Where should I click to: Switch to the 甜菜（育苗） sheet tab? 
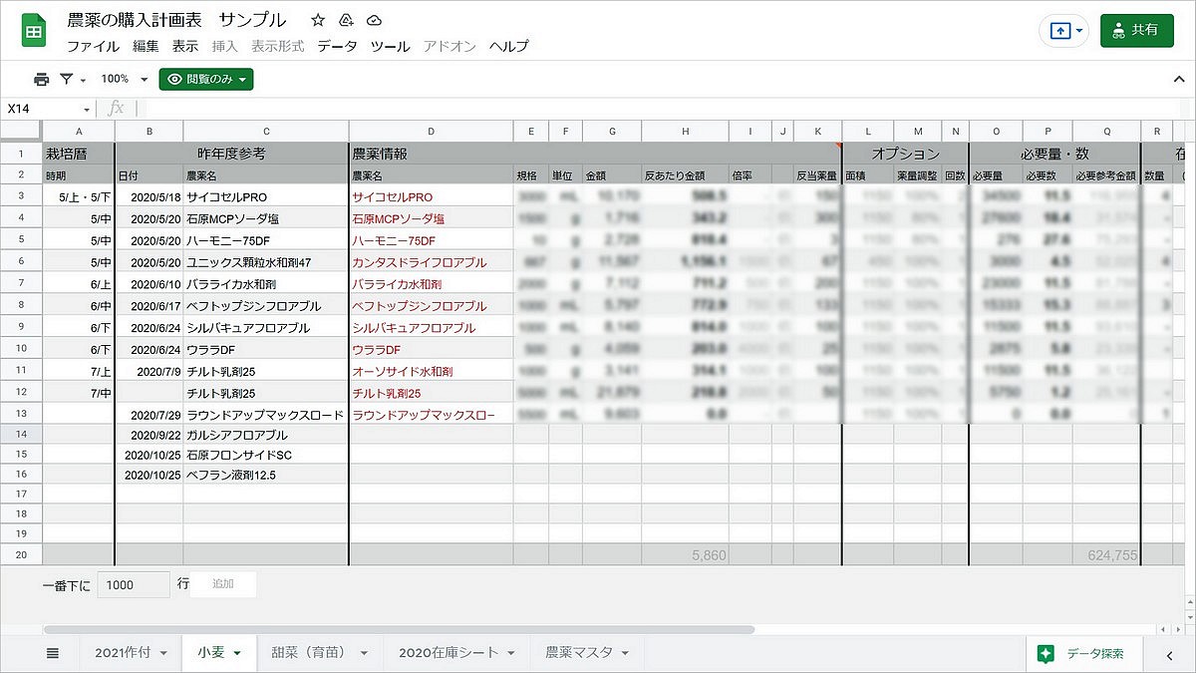click(x=308, y=653)
